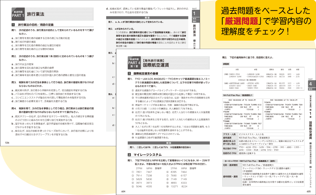
Task: Click answer text '①正しくはPA'
Action: (x=143, y=147)
